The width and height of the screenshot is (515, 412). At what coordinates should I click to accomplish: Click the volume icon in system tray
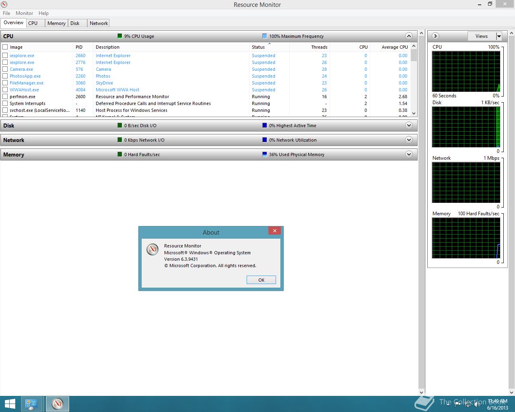click(x=478, y=404)
